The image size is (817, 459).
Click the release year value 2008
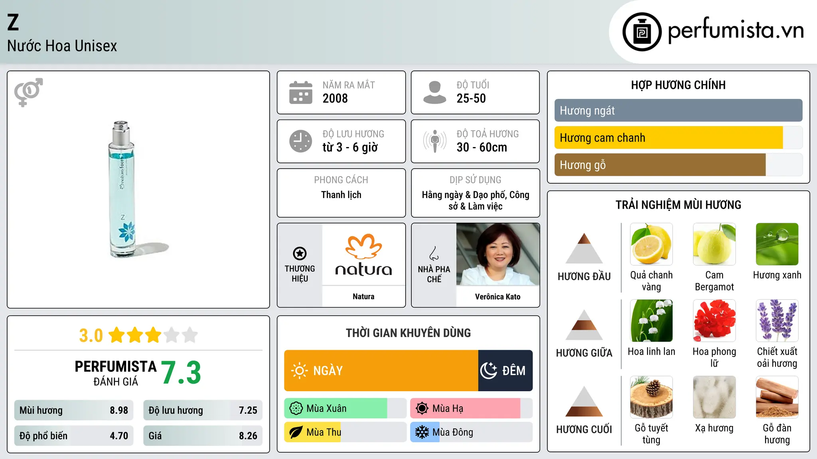pyautogui.click(x=335, y=98)
